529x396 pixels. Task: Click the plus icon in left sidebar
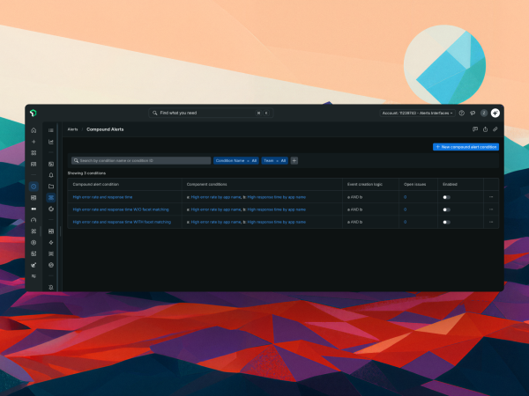tap(34, 142)
